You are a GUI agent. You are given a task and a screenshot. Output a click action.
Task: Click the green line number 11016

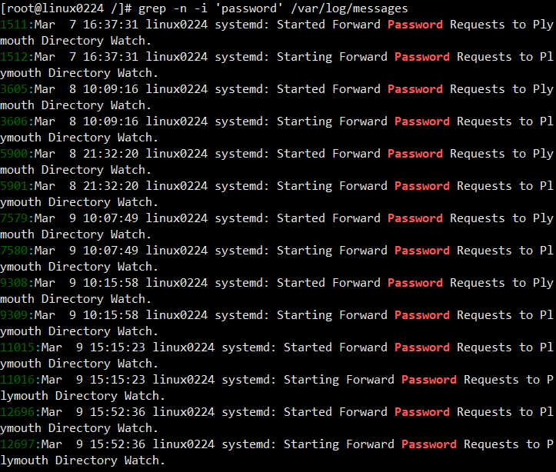(18, 379)
